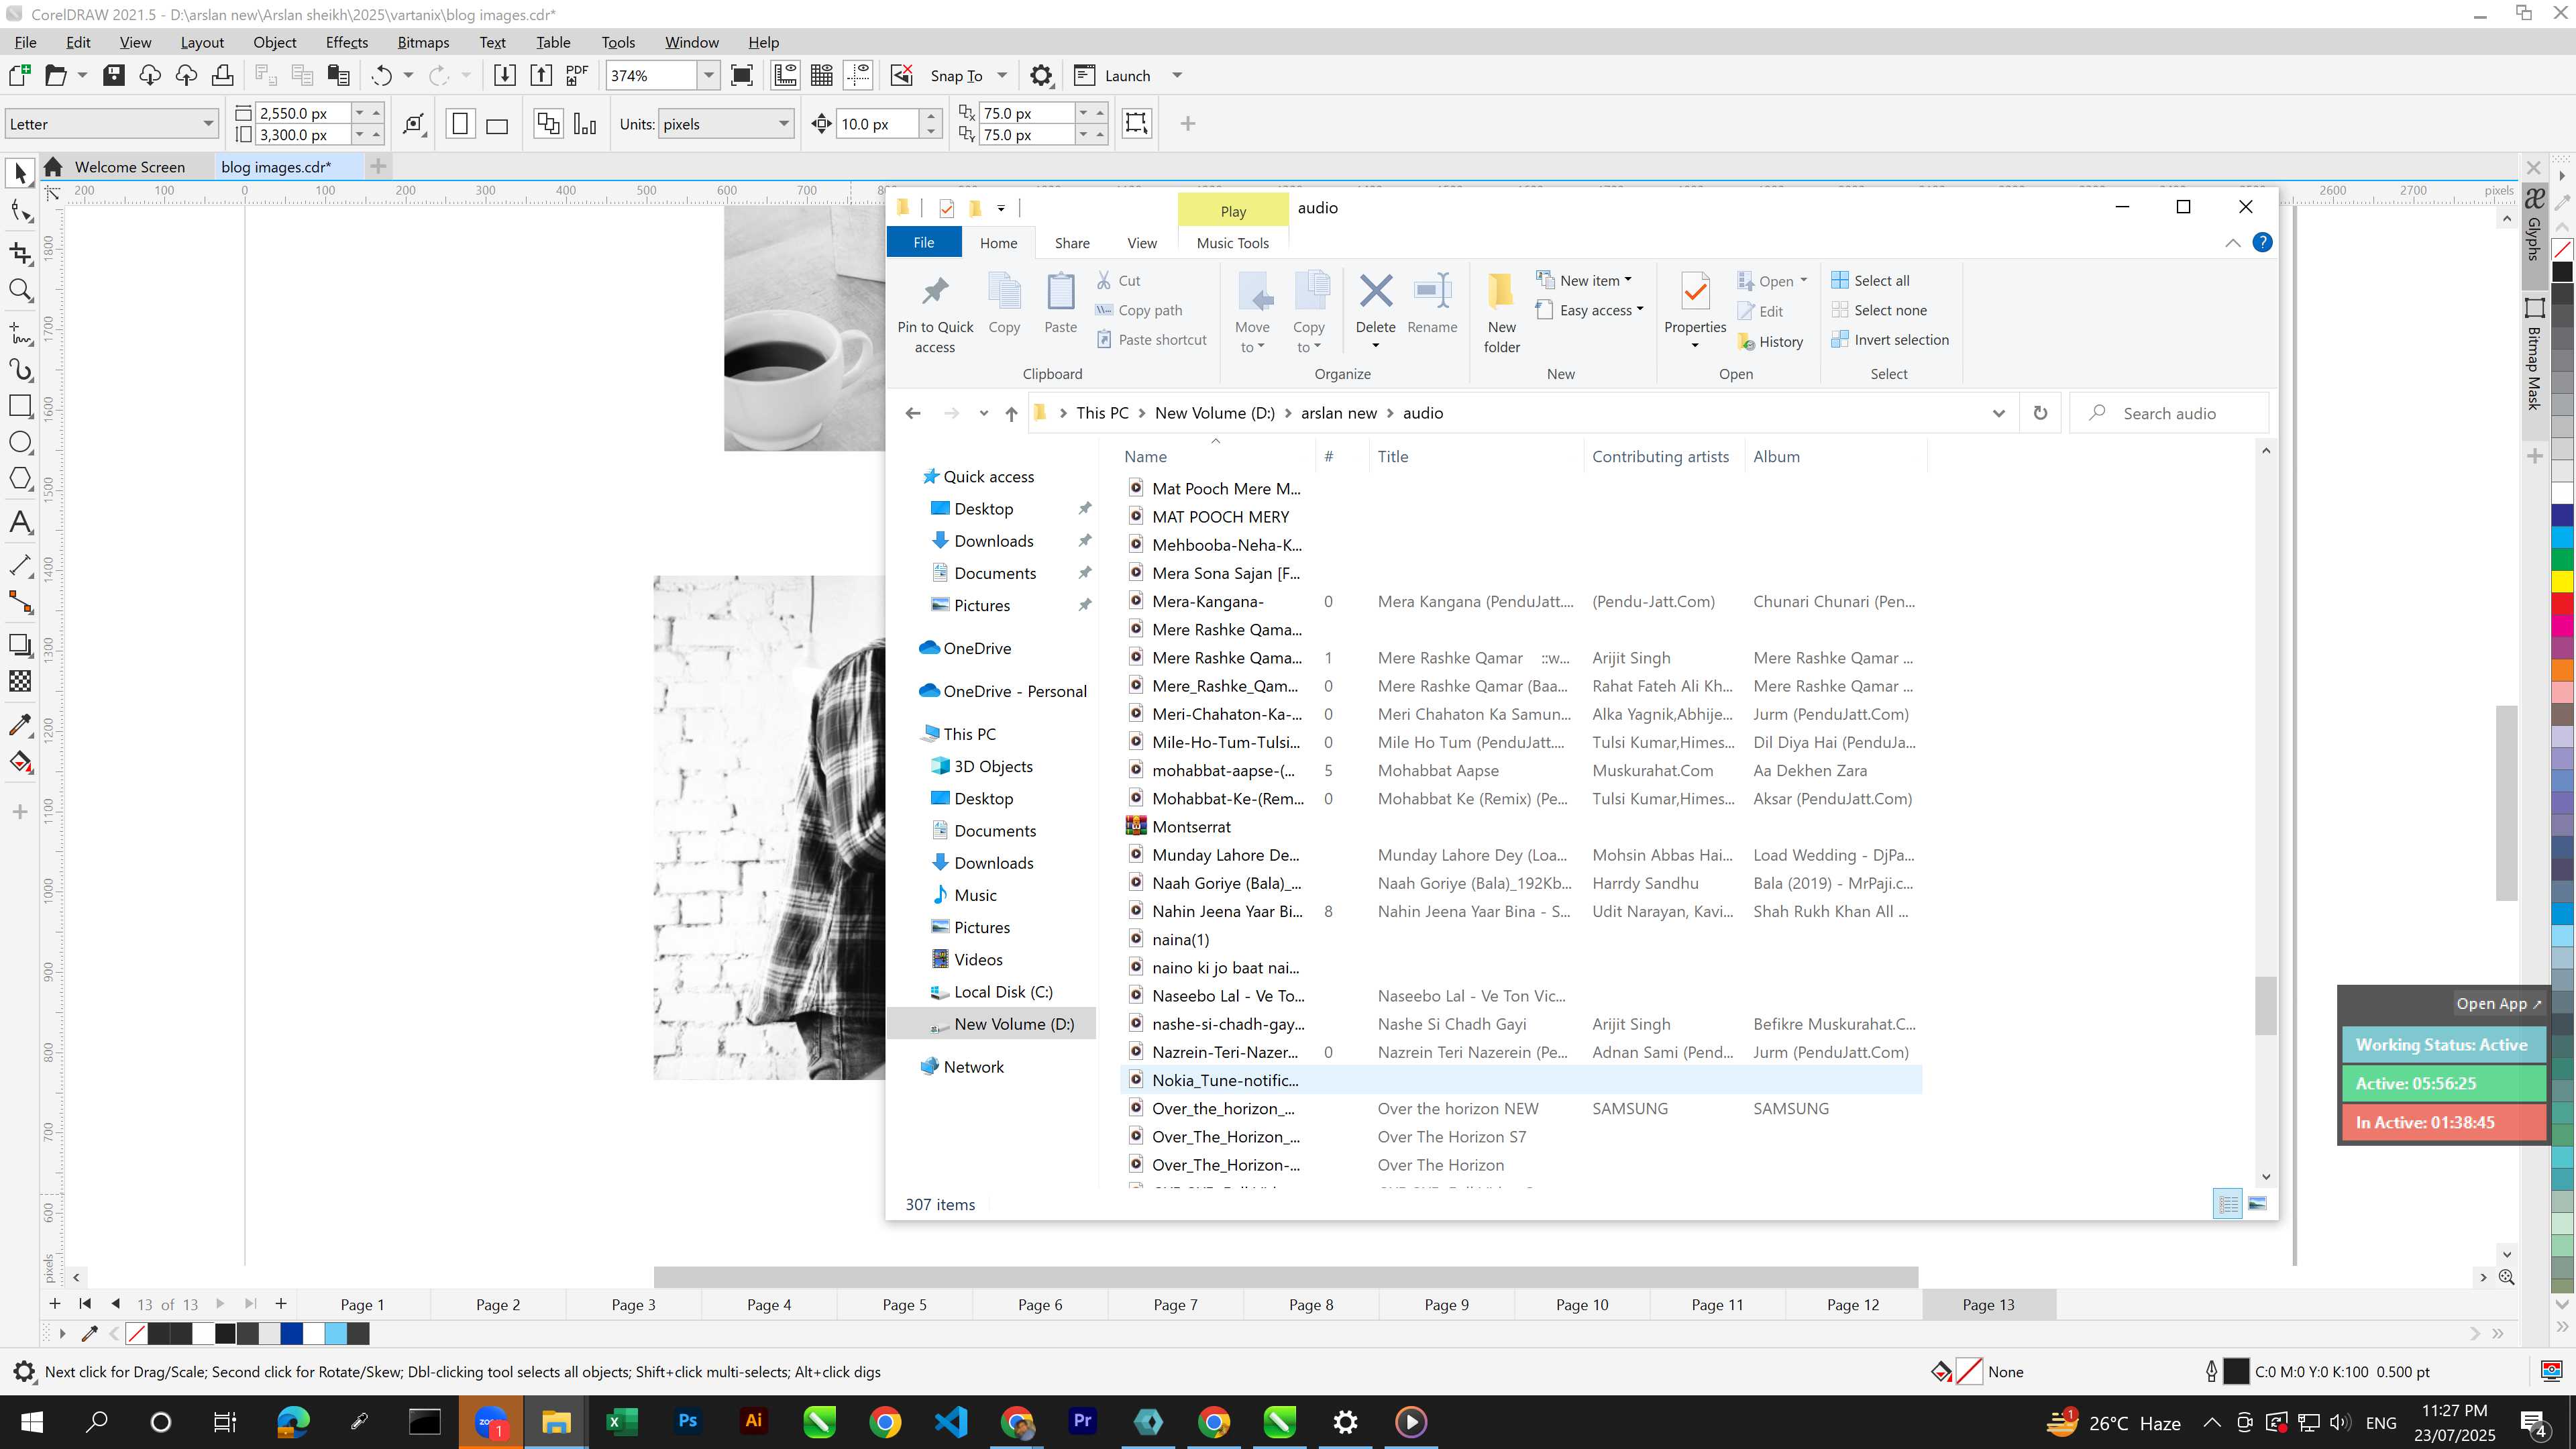Select the Zoom tool in toolbox
2576x1449 pixels.
20,291
